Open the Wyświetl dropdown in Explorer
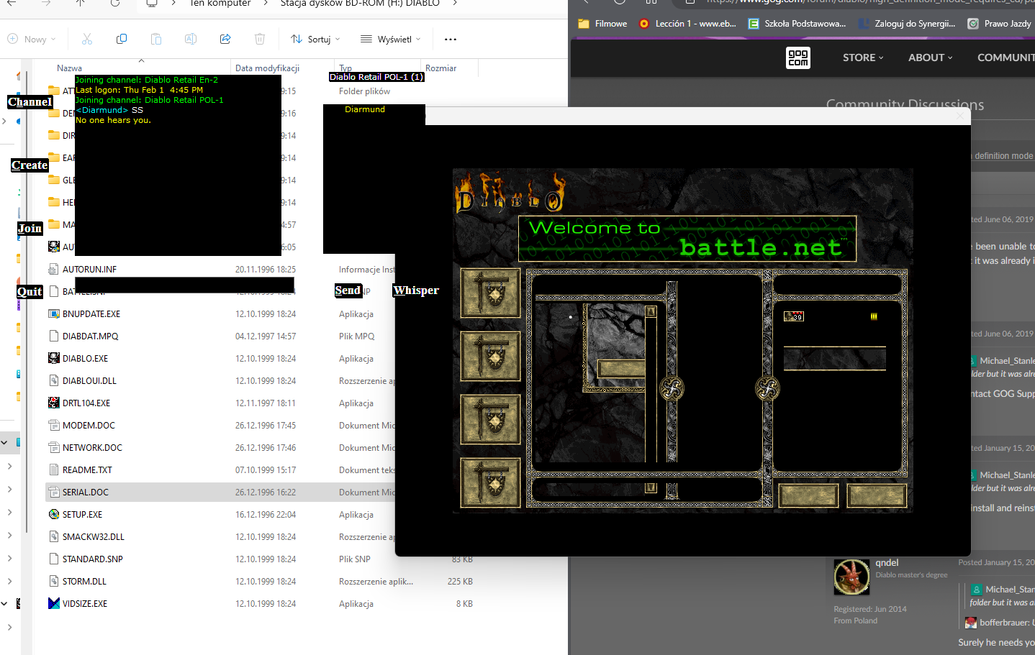This screenshot has width=1035, height=655. [x=390, y=39]
